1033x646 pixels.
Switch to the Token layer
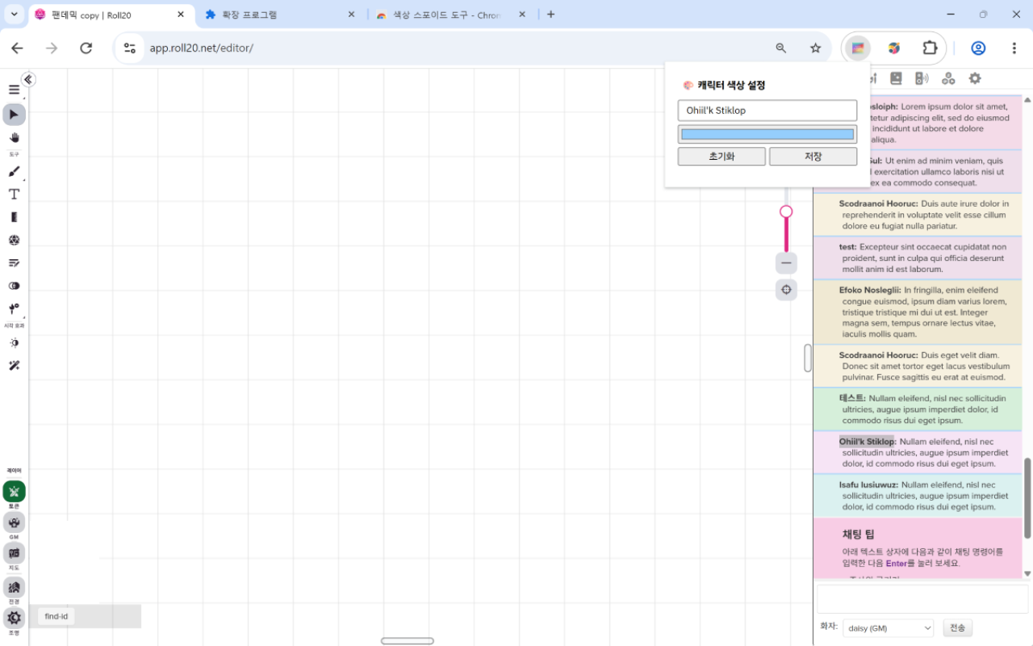(14, 491)
